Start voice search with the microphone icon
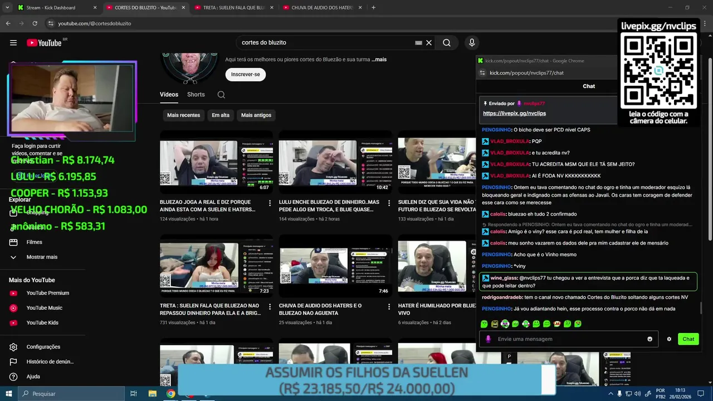The height and width of the screenshot is (401, 713). pos(472,43)
